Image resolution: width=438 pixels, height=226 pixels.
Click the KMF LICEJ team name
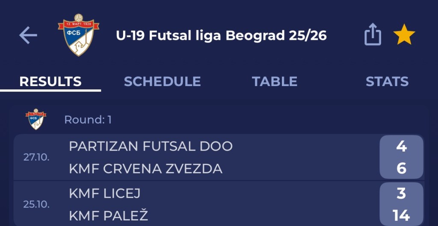104,193
